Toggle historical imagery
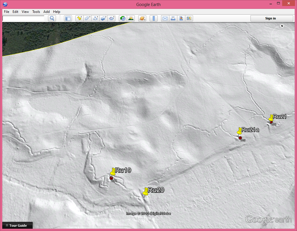297x231 pixels. [x=123, y=18]
